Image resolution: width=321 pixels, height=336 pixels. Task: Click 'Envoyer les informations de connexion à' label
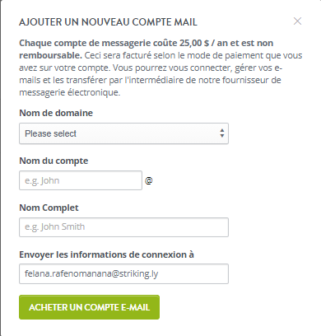[x=106, y=254]
